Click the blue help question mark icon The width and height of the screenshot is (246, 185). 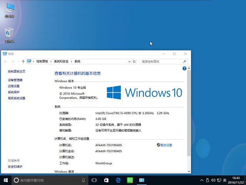tap(184, 68)
